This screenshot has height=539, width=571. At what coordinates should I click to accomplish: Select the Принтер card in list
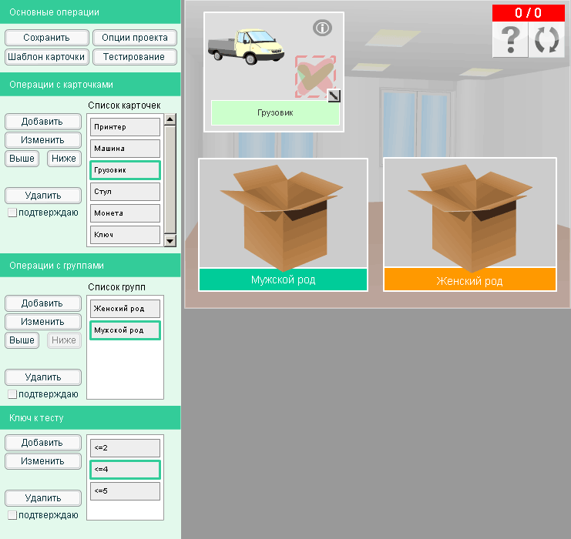pyautogui.click(x=126, y=127)
